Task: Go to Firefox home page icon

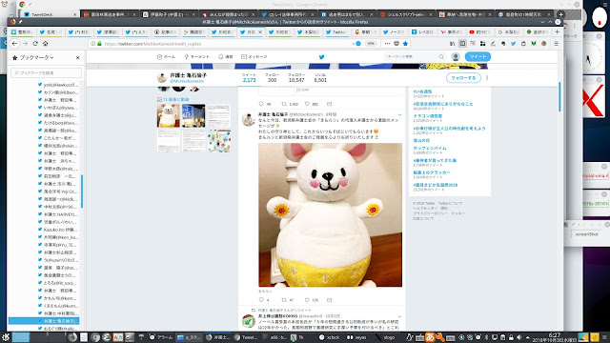Action: (x=45, y=44)
